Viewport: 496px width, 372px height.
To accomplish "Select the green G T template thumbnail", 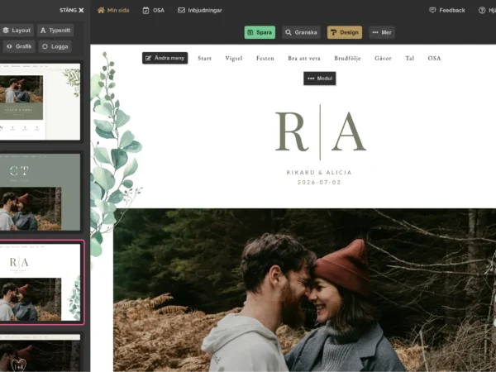I will click(x=40, y=191).
